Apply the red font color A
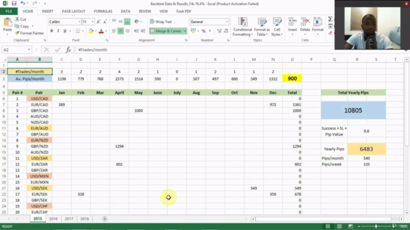The width and height of the screenshot is (410, 230). 101,31
